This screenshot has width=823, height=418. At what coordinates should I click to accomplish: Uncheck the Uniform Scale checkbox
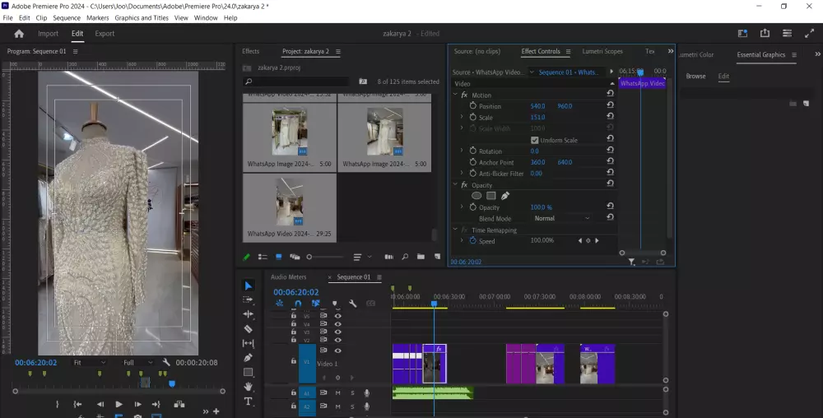point(535,141)
